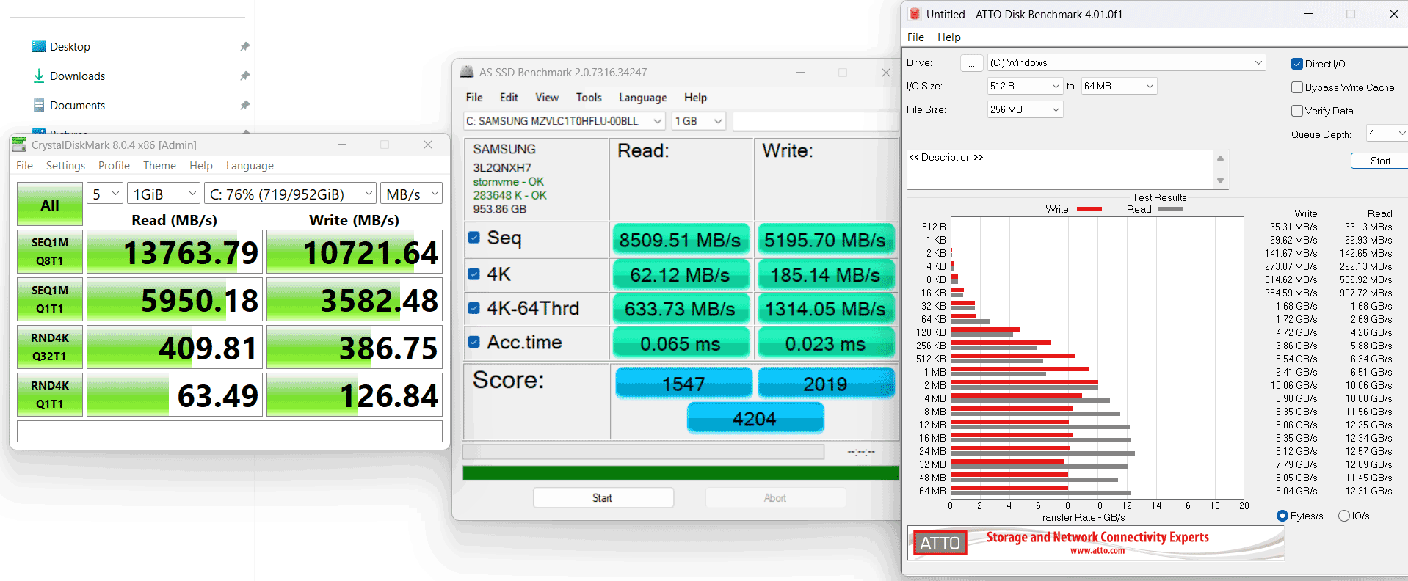Screen dimensions: 1408x581
Task: Click the green AS SSD progress bar
Action: [681, 472]
